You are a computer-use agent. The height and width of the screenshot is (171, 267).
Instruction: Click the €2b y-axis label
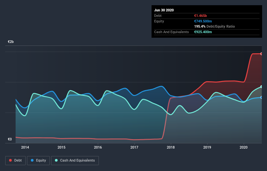pyautogui.click(x=11, y=42)
